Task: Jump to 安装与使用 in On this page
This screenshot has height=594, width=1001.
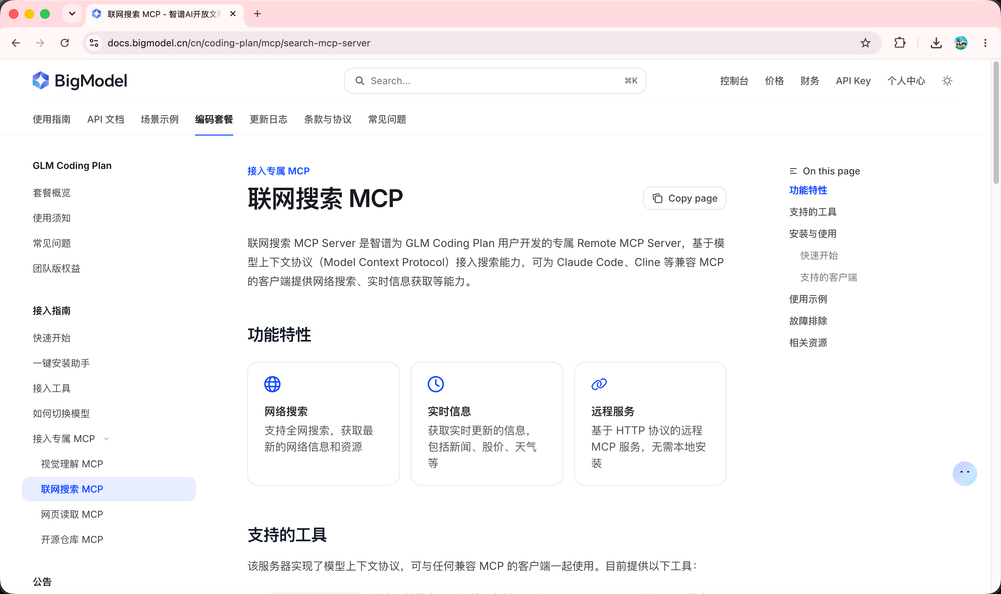Action: (x=813, y=234)
